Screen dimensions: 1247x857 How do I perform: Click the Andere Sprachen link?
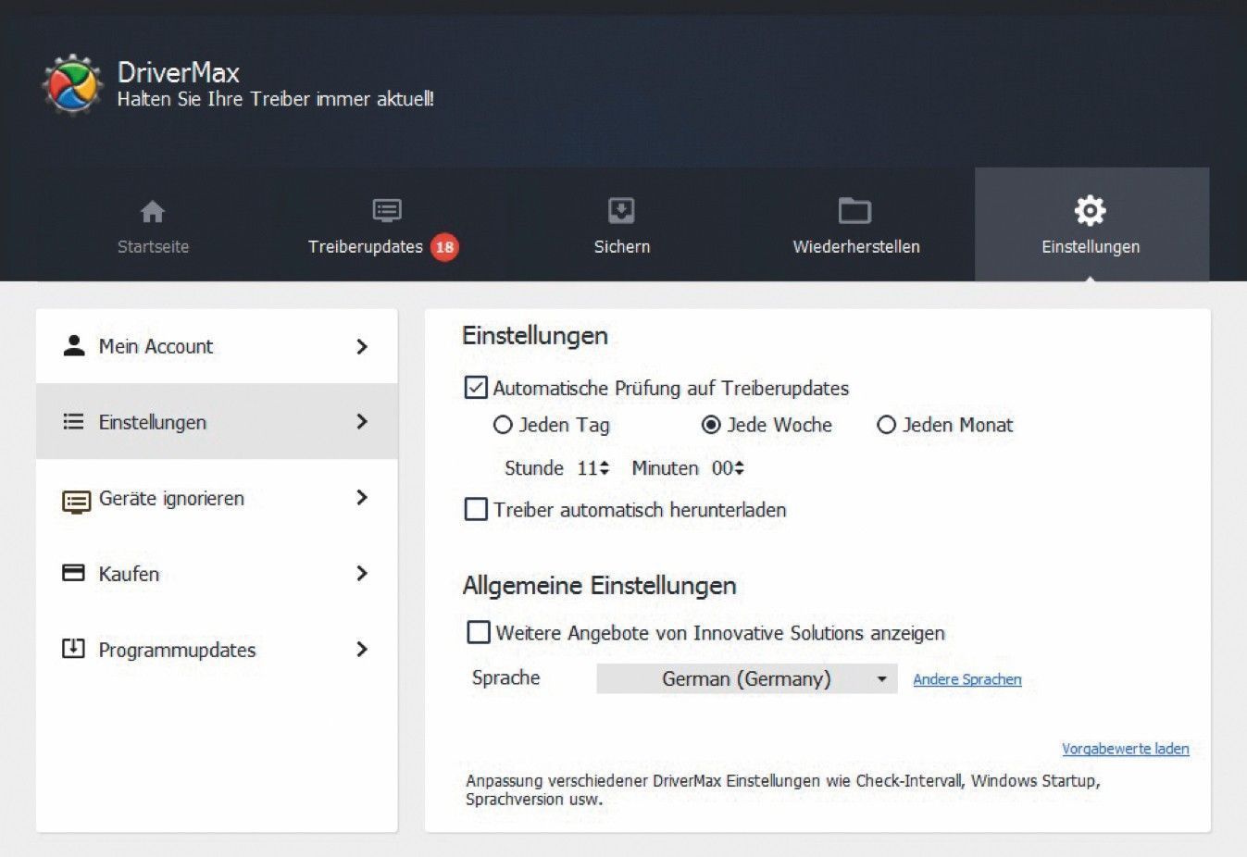pyautogui.click(x=966, y=679)
